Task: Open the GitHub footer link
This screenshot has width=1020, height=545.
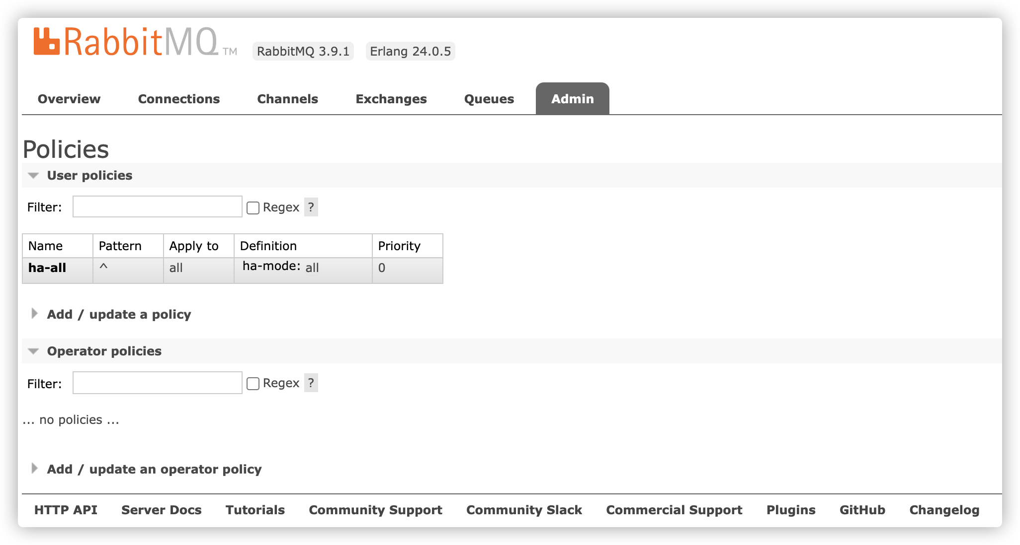Action: 862,510
